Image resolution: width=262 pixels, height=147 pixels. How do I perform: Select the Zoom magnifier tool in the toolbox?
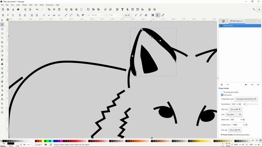(2, 108)
